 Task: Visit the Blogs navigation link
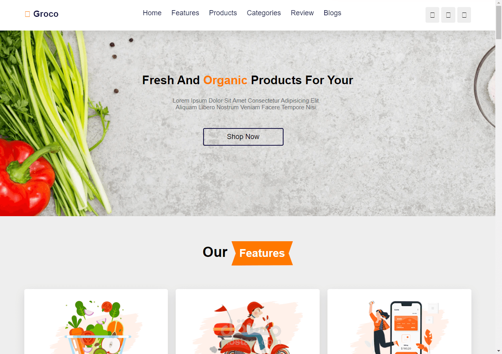click(332, 13)
